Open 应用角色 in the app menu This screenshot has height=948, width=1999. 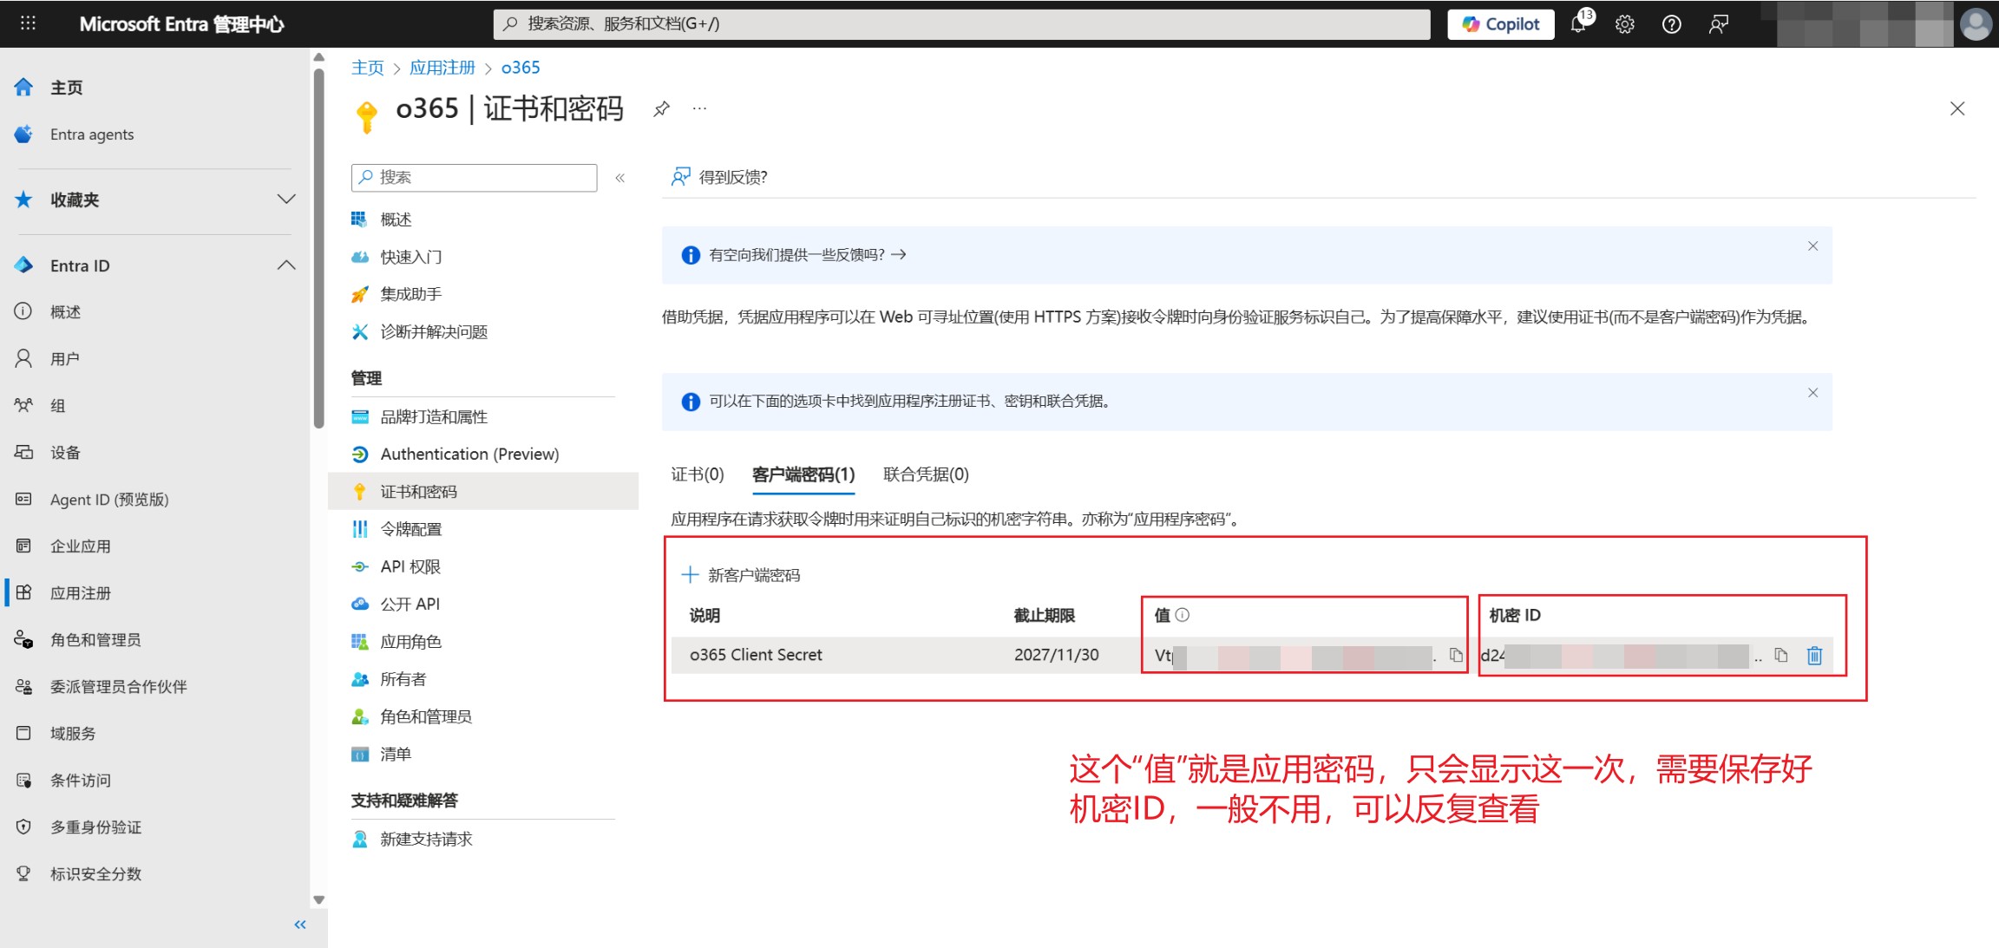410,642
